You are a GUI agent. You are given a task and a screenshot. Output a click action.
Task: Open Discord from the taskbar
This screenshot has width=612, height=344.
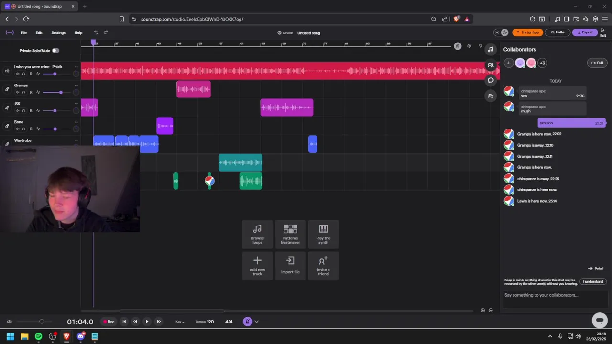(x=80, y=336)
